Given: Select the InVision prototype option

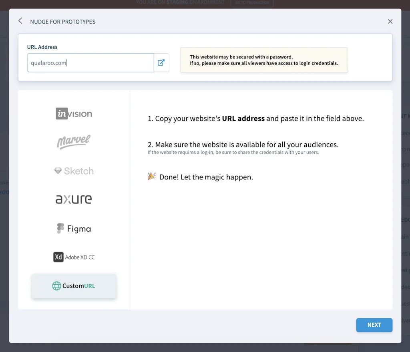Looking at the screenshot, I should (74, 113).
